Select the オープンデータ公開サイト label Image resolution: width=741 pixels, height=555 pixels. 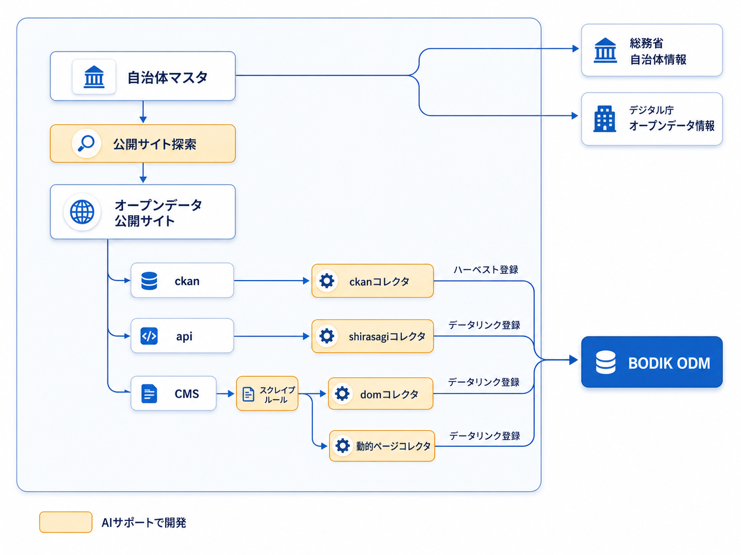coord(158,213)
